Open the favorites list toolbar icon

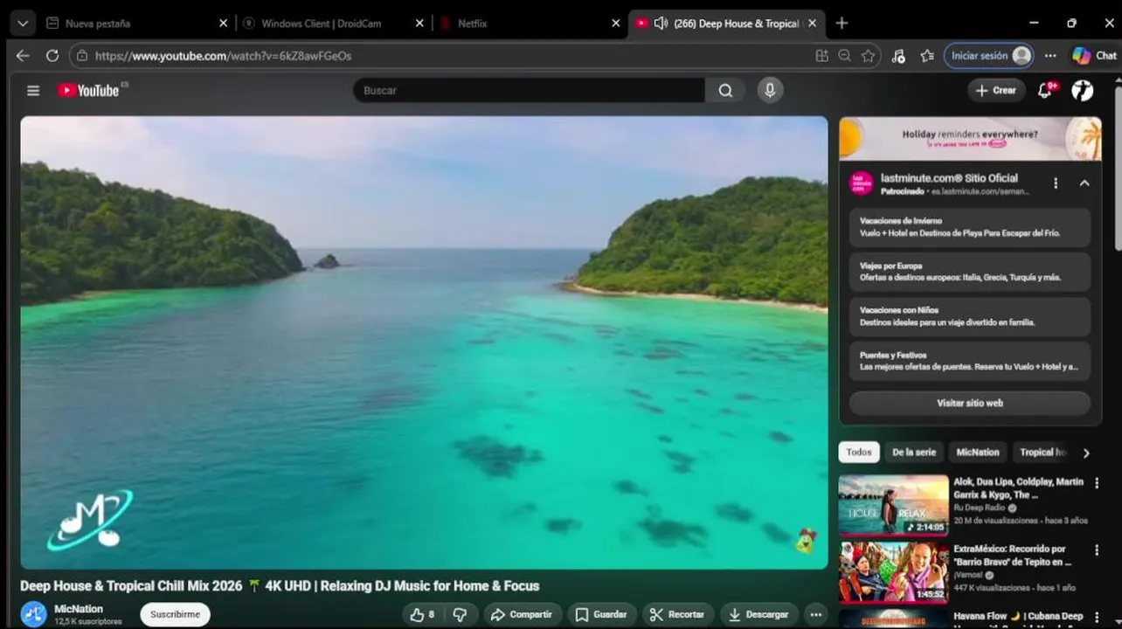[927, 55]
